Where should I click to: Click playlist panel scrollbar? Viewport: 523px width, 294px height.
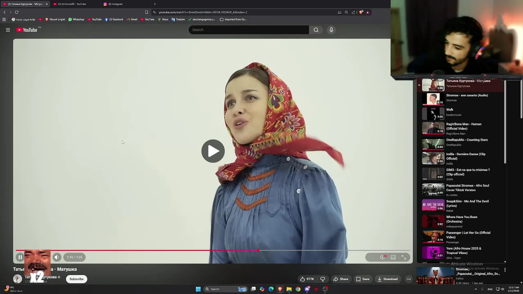(505, 122)
